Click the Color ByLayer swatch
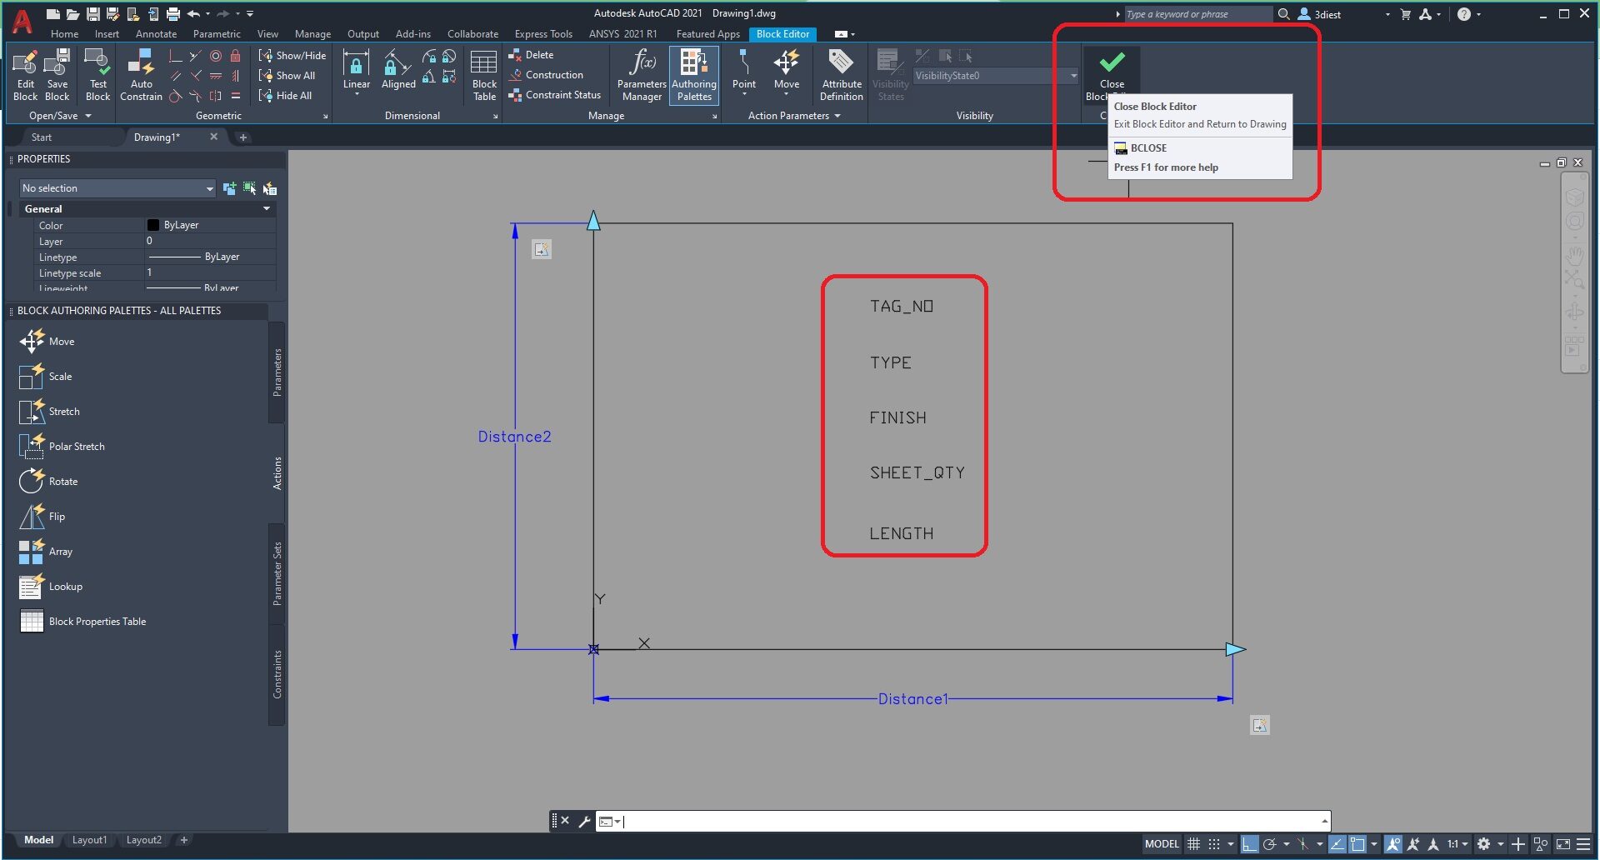The image size is (1600, 860). [153, 225]
